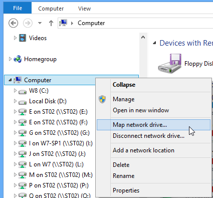
Task: Go up one folder level
Action: [x=51, y=23]
